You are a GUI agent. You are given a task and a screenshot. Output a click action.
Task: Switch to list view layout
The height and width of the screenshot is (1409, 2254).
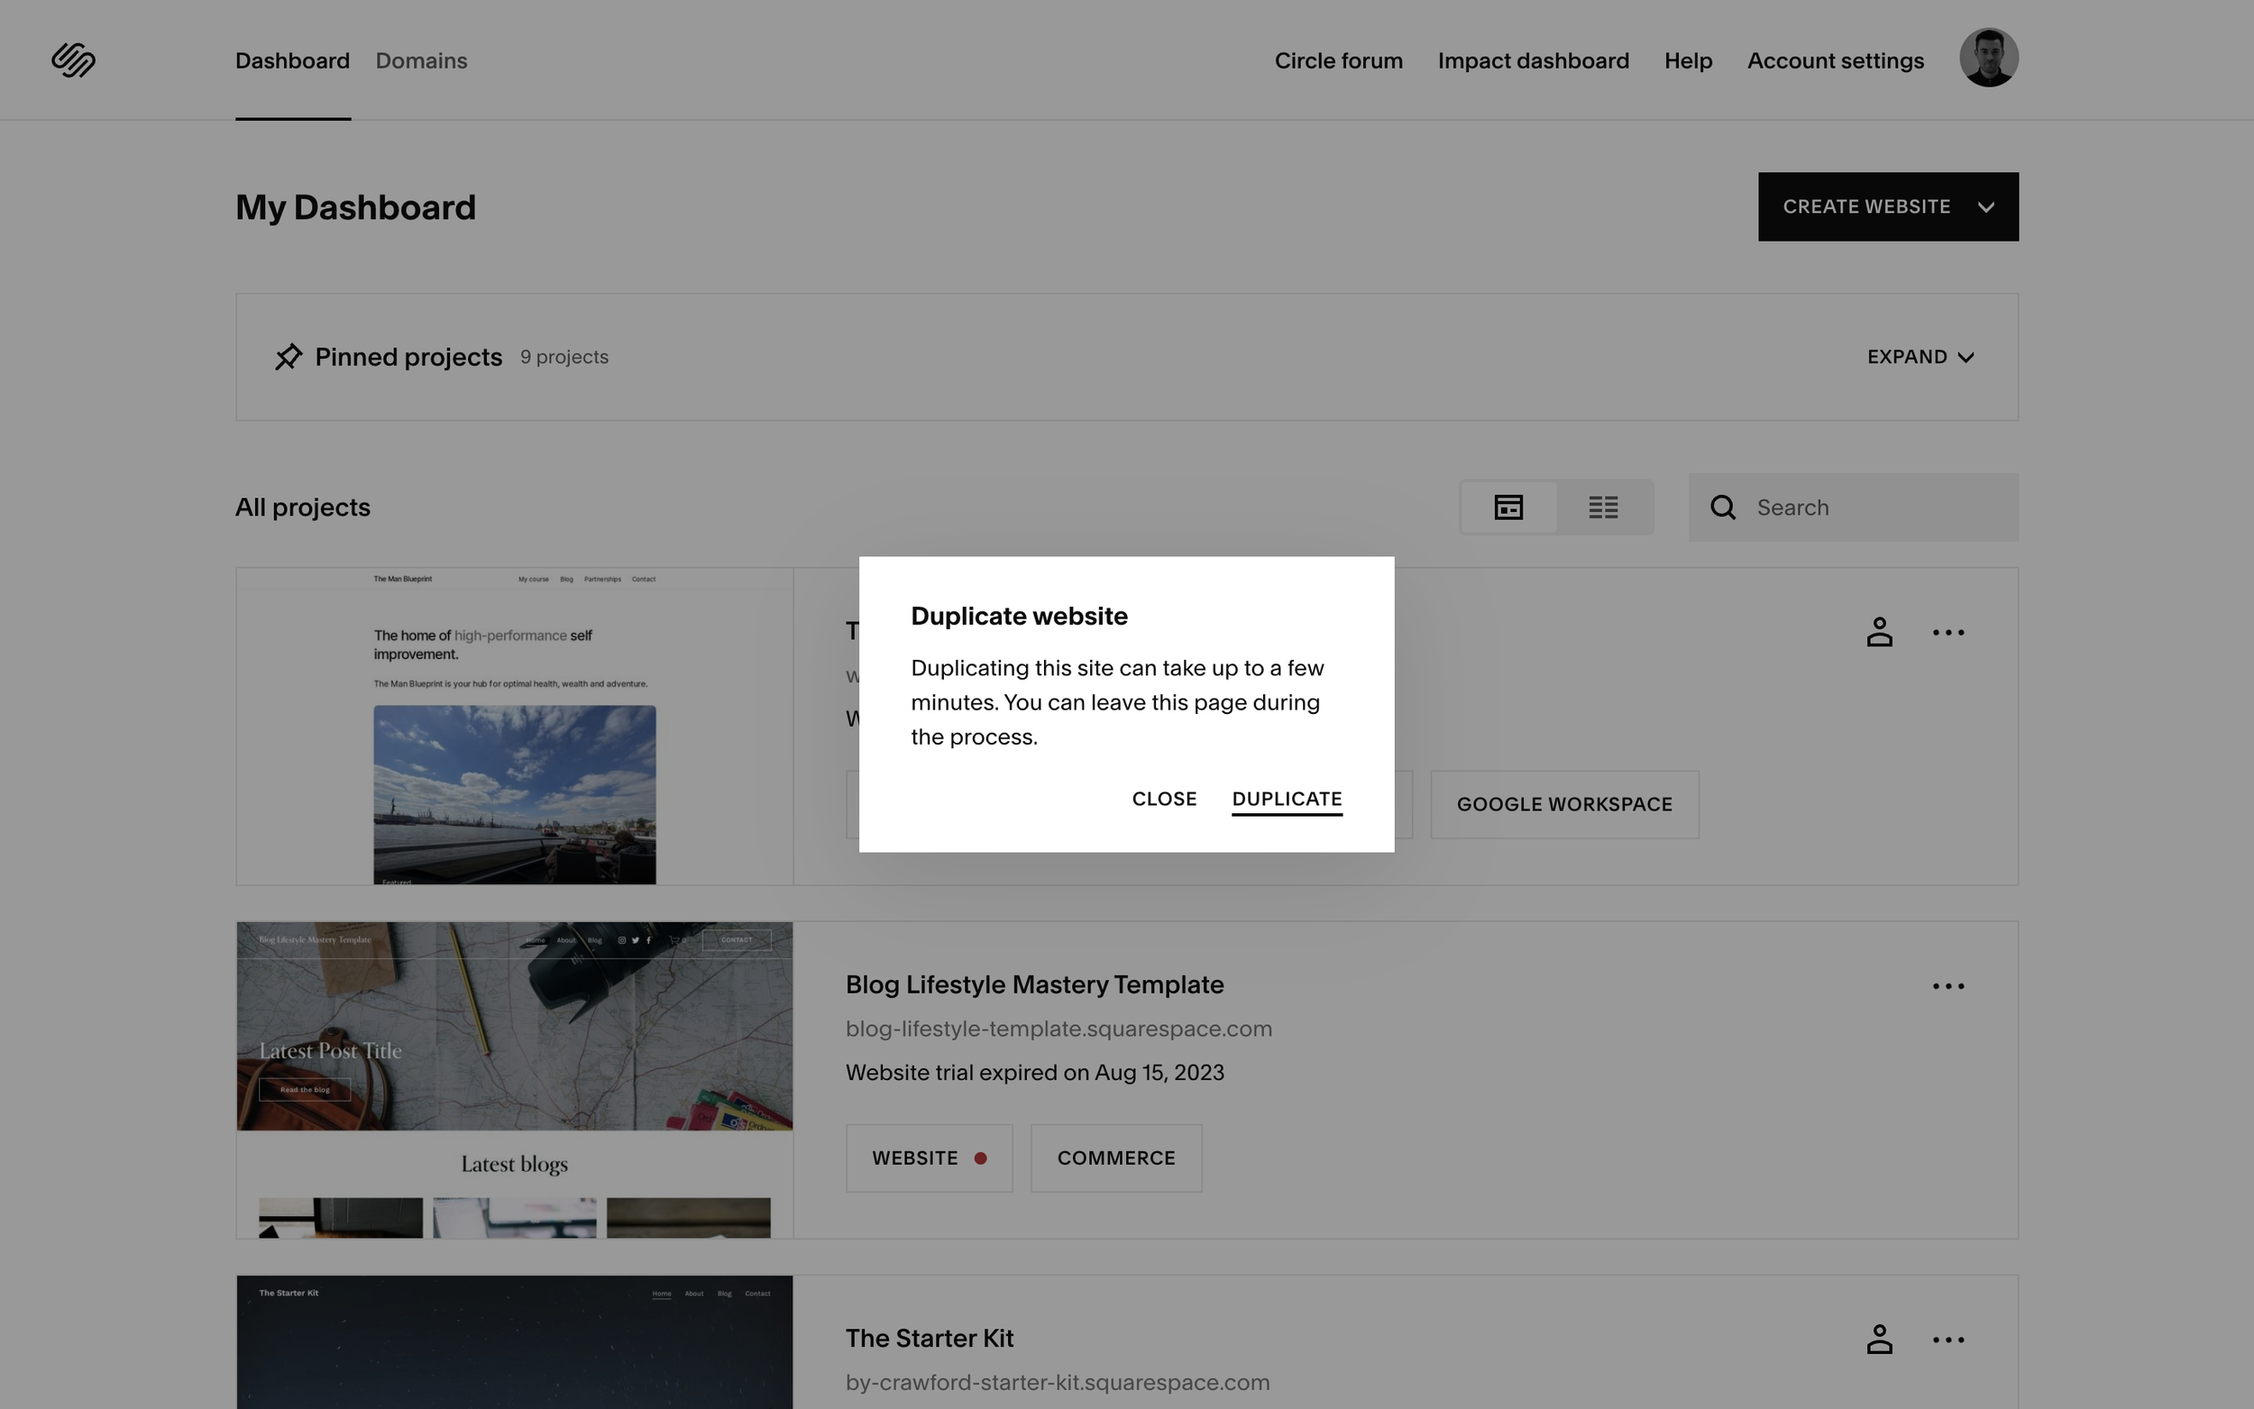tap(1603, 508)
